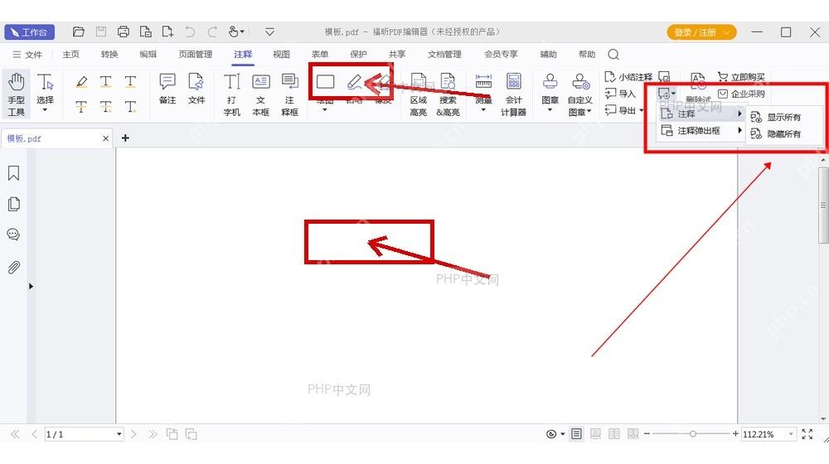Switch to the 主页 ribbon tab

[x=70, y=55]
